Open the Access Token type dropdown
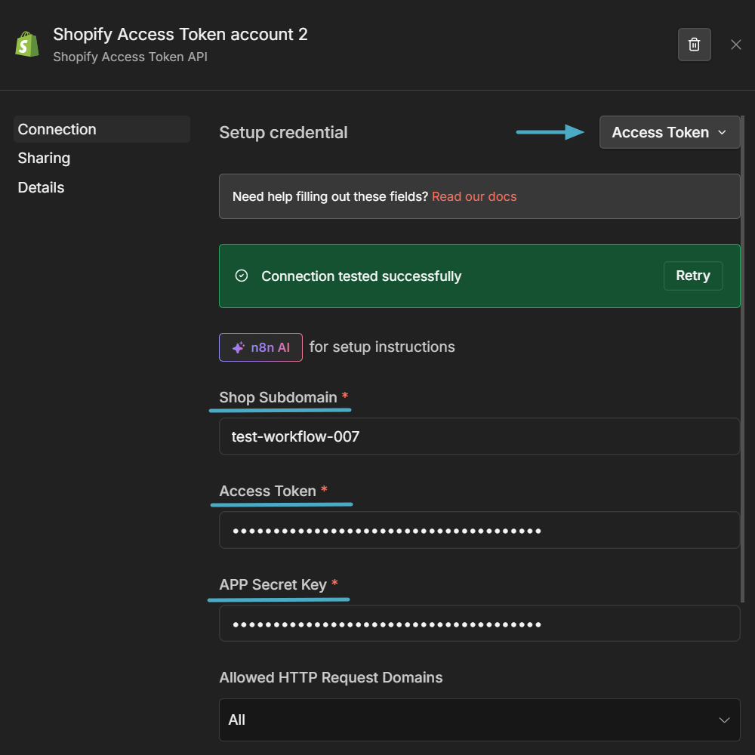Viewport: 755px width, 755px height. [669, 132]
